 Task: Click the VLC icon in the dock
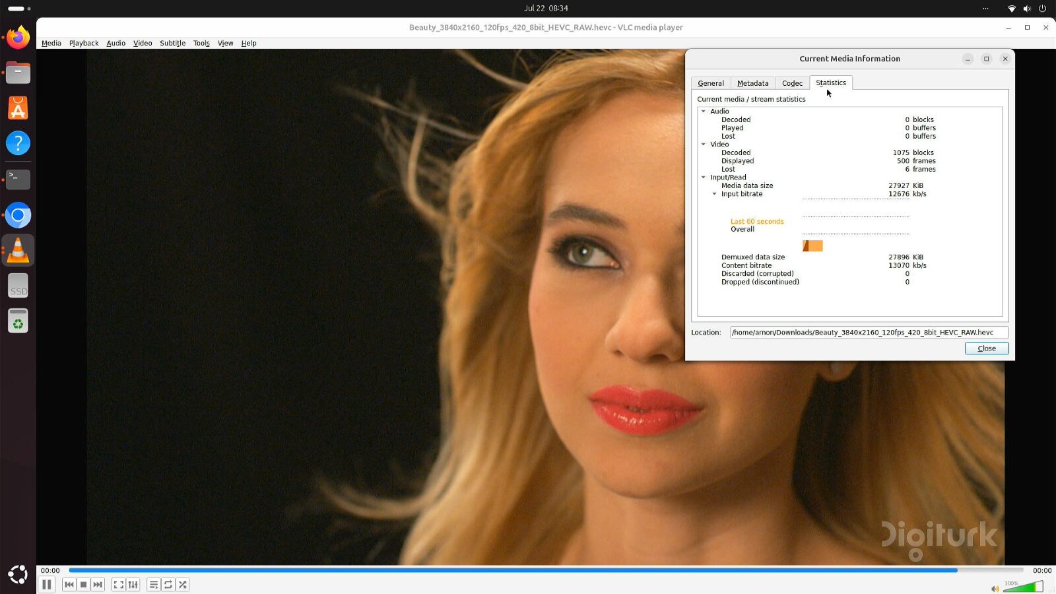click(18, 251)
